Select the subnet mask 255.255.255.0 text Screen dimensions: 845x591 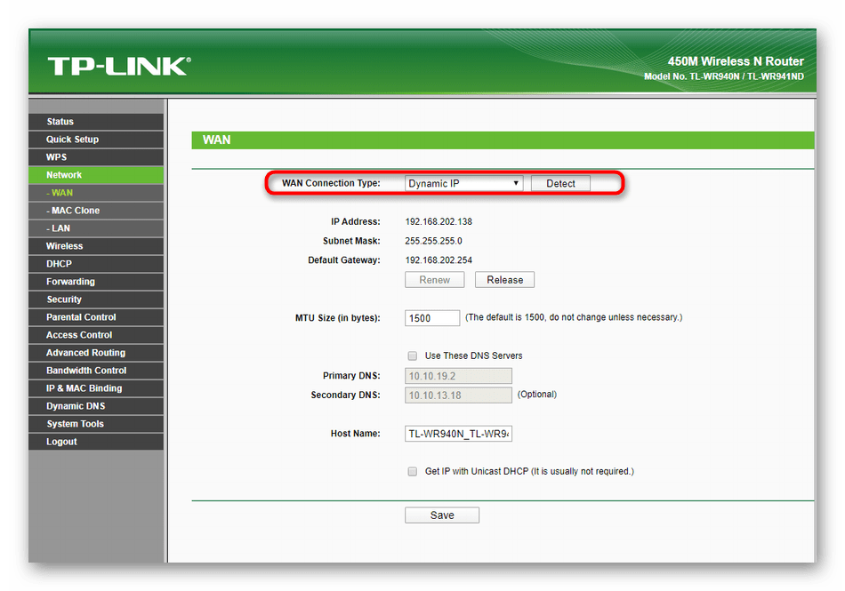[433, 241]
